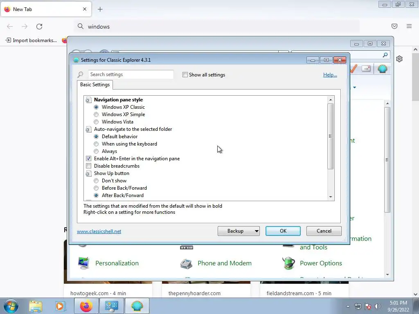Open a new Firefox tab
The height and width of the screenshot is (314, 419).
100,9
